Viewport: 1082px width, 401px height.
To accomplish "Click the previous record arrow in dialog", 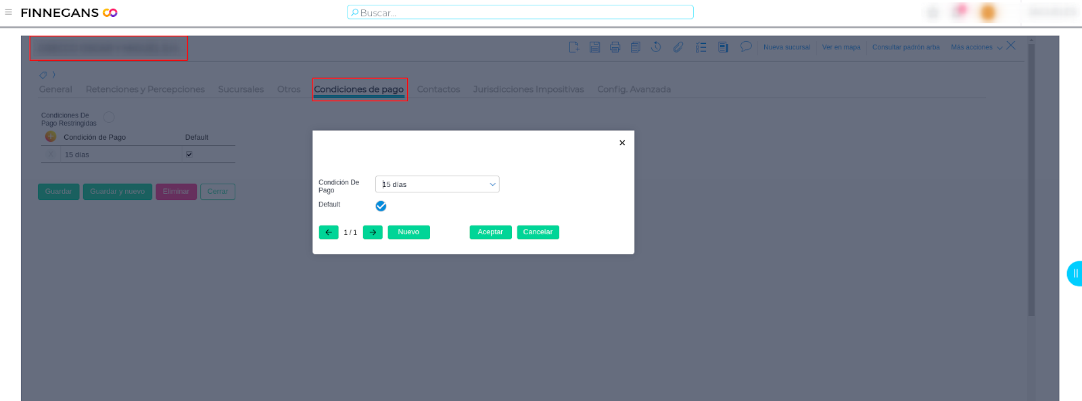I will tap(329, 232).
